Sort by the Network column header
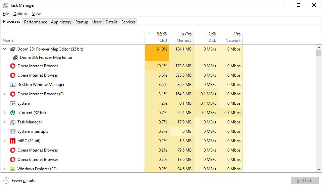 tap(230, 37)
